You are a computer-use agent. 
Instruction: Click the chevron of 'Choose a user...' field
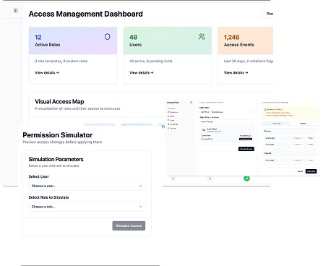(140, 186)
